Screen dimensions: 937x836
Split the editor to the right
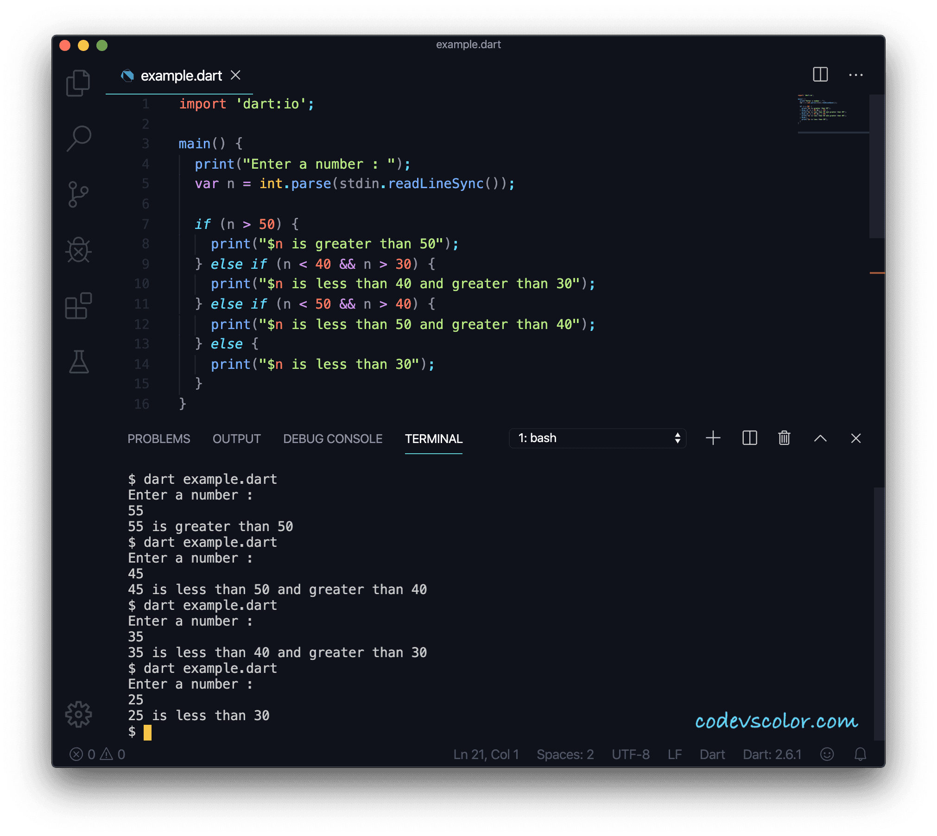(820, 74)
